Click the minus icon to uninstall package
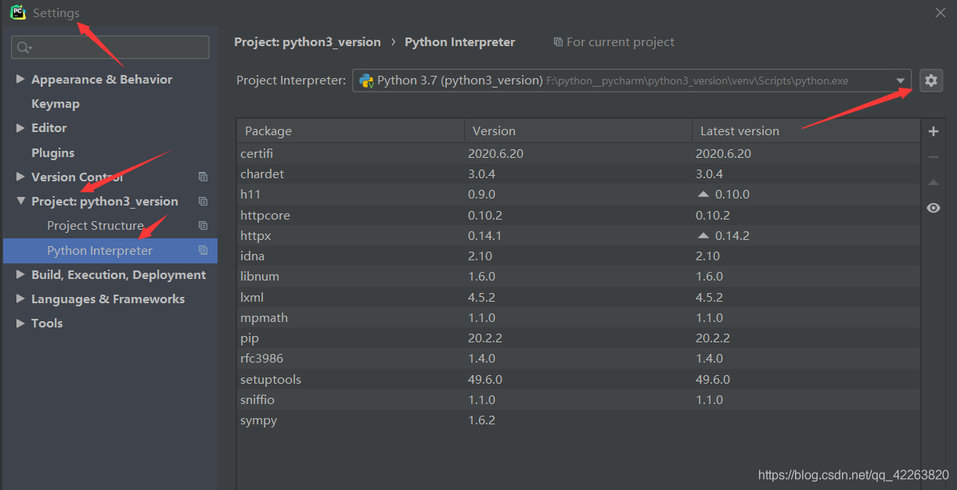The width and height of the screenshot is (957, 490). click(933, 157)
